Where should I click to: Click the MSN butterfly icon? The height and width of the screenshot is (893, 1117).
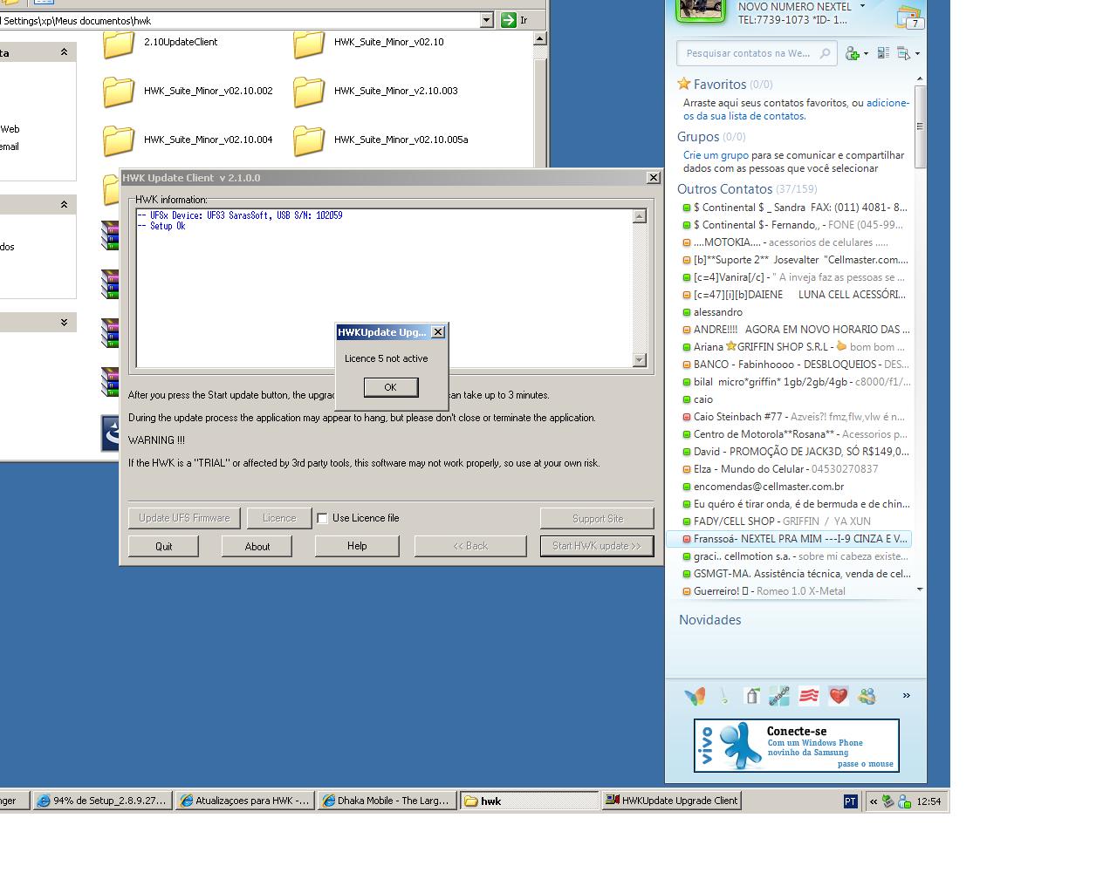coord(695,696)
